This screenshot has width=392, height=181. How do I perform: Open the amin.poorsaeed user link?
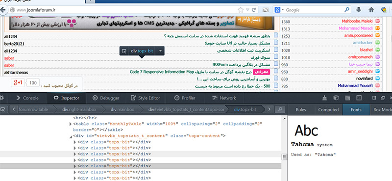pos(358,35)
